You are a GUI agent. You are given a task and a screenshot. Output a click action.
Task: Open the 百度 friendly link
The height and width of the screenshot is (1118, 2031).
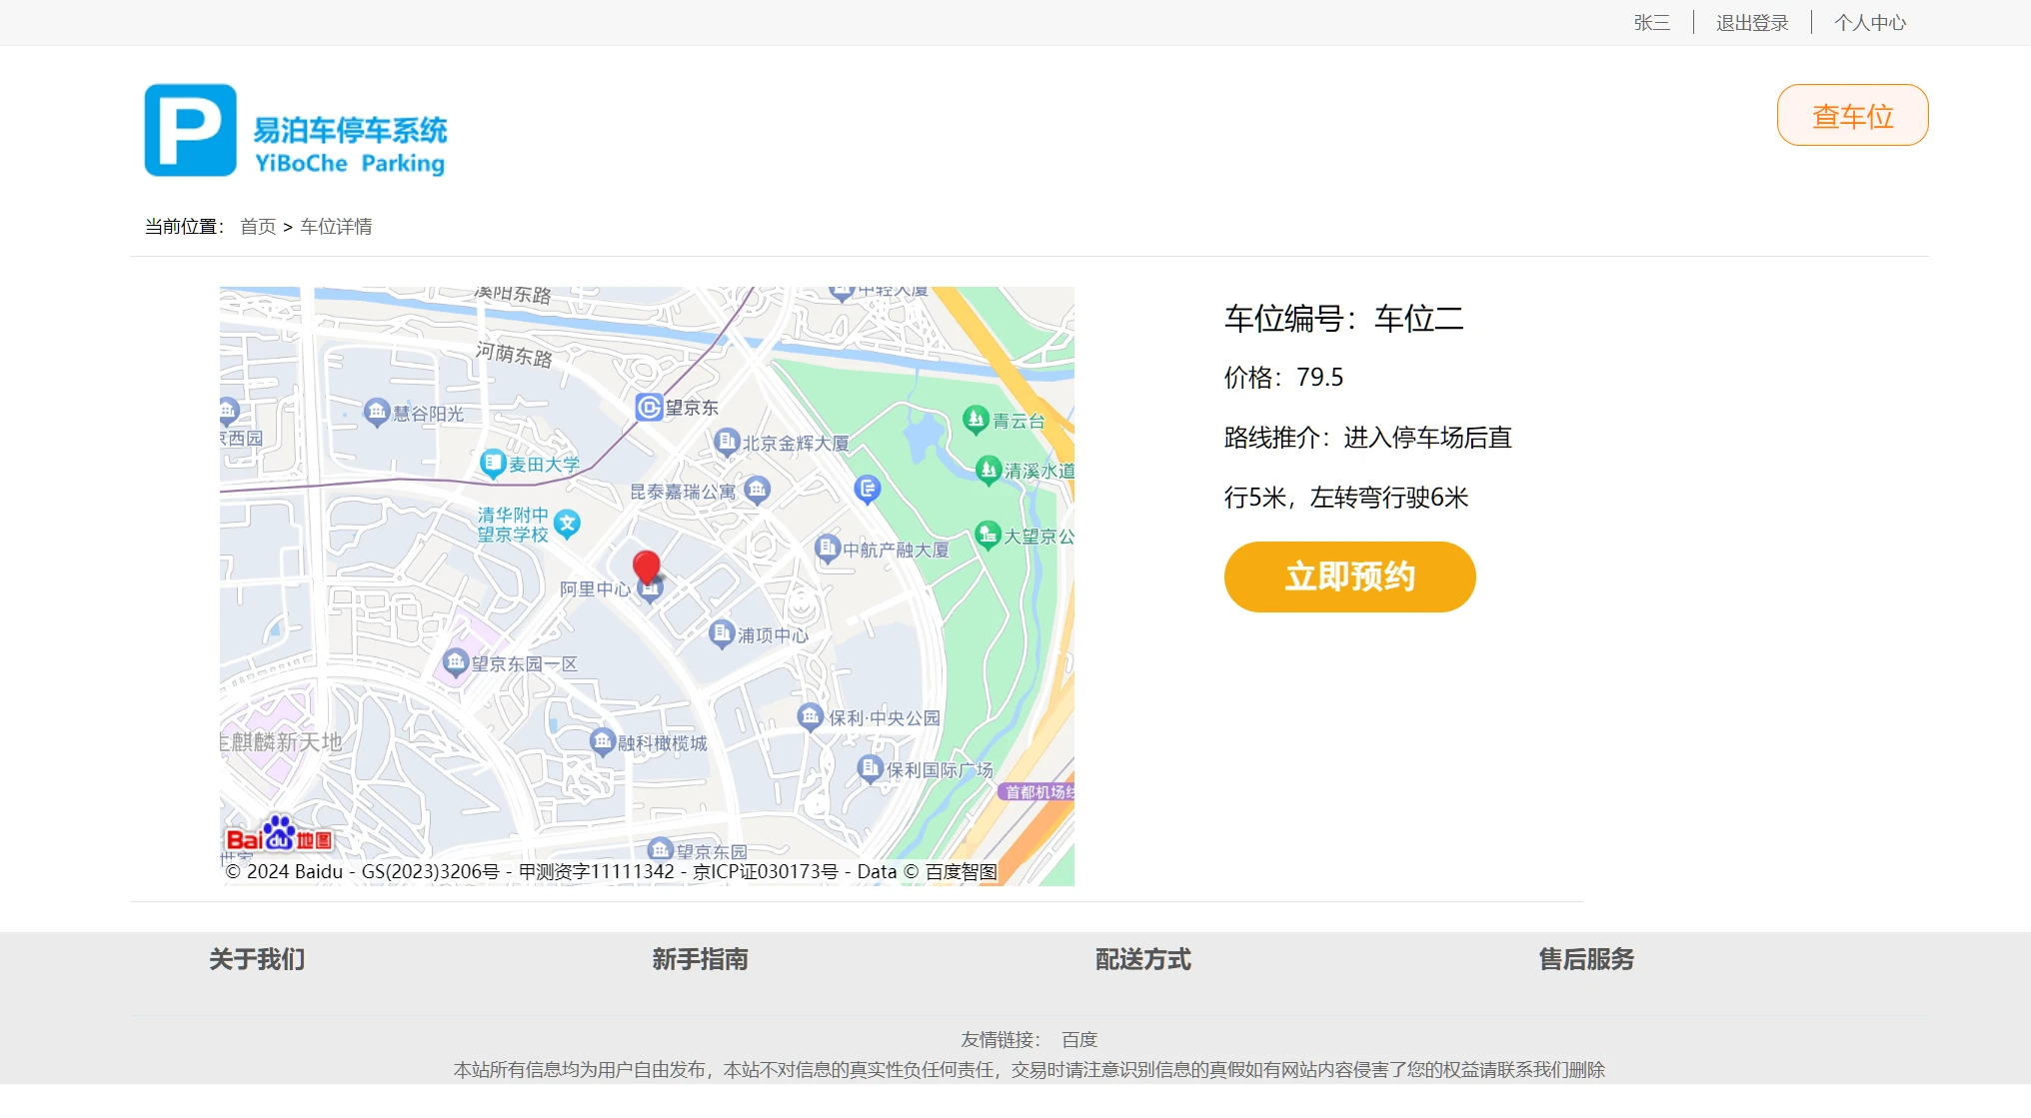tap(1079, 1039)
